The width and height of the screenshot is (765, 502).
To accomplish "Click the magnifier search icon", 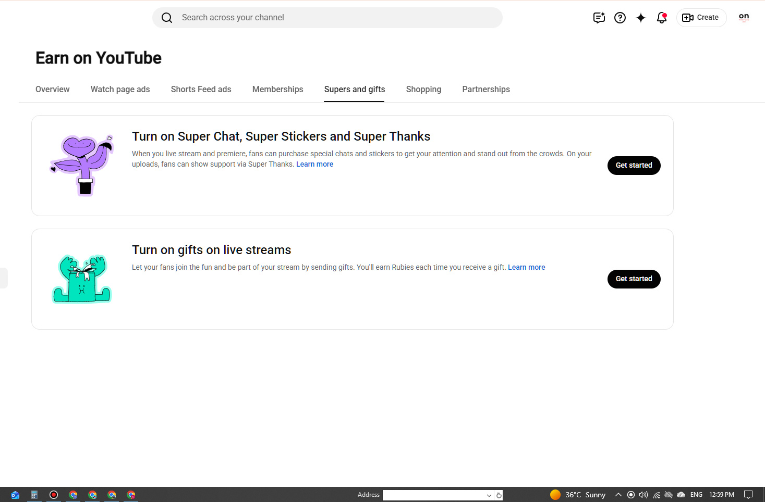I will pyautogui.click(x=167, y=18).
